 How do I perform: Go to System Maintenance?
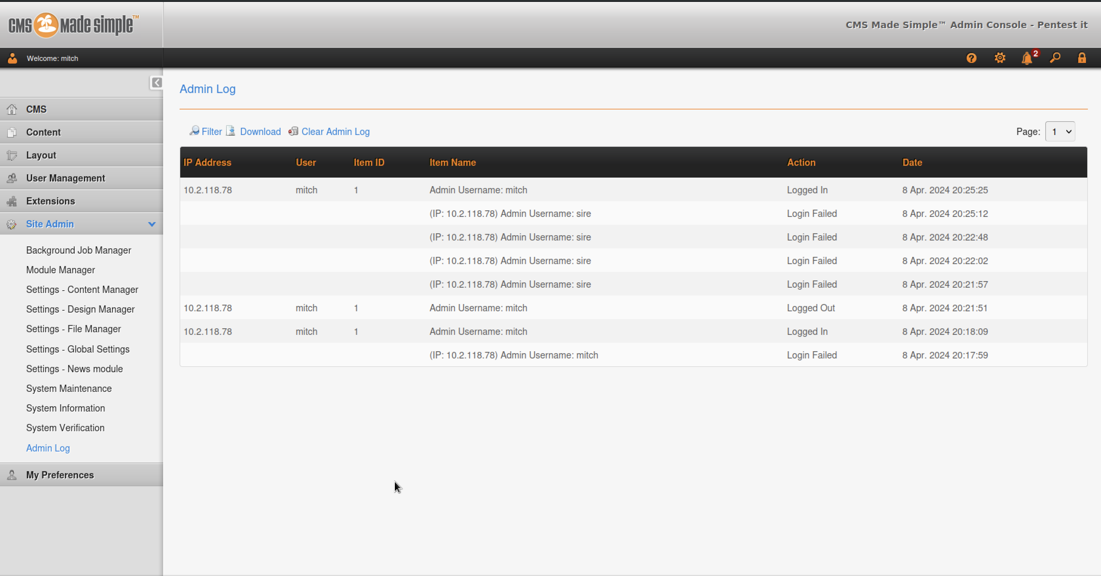(x=69, y=389)
